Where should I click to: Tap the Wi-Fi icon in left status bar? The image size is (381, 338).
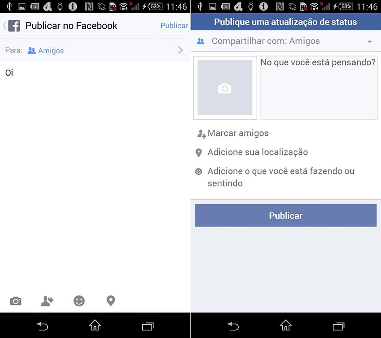[x=124, y=6]
